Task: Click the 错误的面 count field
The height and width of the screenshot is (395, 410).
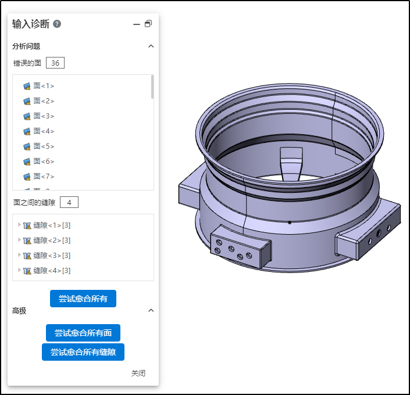Action: 55,63
